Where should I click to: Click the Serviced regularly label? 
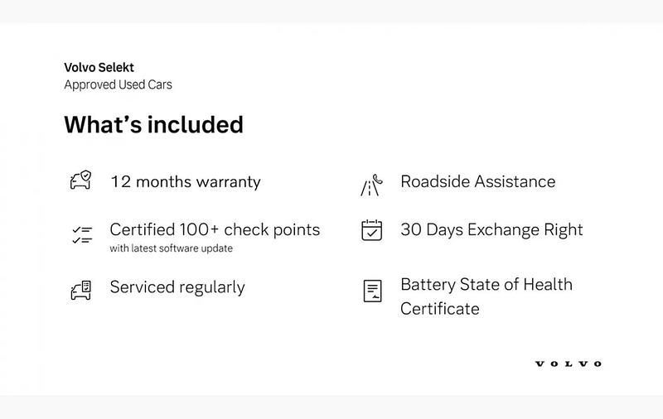point(177,287)
